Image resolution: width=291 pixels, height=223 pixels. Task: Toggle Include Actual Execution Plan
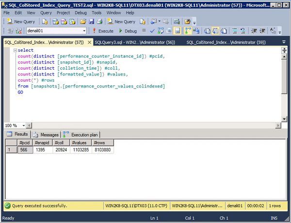coord(188,31)
